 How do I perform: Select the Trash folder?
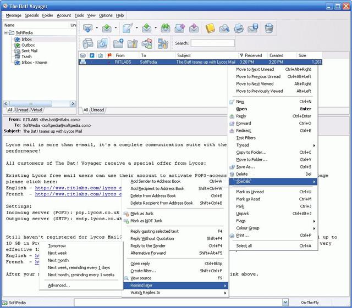pos(26,57)
